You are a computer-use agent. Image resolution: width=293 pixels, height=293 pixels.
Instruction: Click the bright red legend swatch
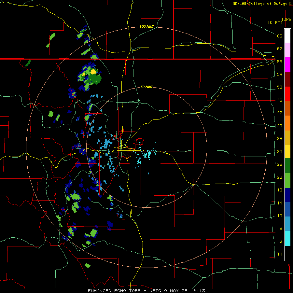287,94
